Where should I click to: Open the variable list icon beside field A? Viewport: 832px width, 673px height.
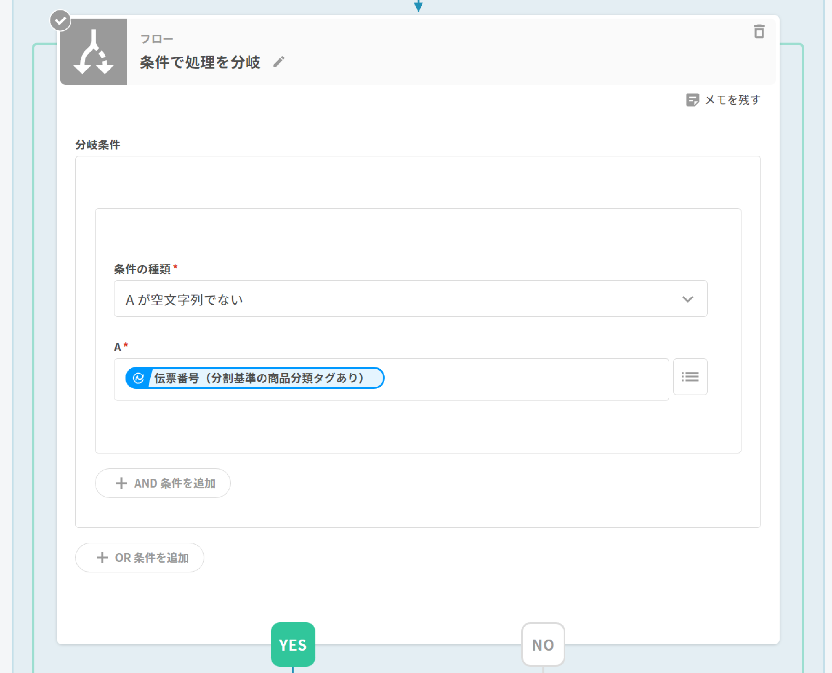point(690,376)
